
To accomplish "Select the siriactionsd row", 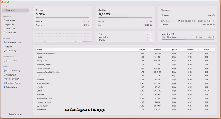I will 125,110.
